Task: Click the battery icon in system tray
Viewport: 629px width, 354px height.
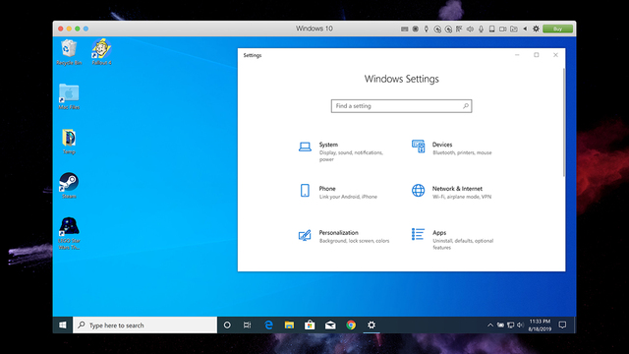Action: 500,325
